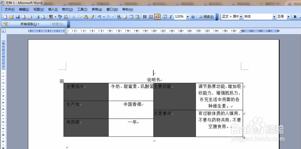Open the 120% zoom dropdown
301x149 pixels.
188,17
